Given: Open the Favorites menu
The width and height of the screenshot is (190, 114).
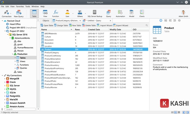Looking at the screenshot, I should 20,6.
